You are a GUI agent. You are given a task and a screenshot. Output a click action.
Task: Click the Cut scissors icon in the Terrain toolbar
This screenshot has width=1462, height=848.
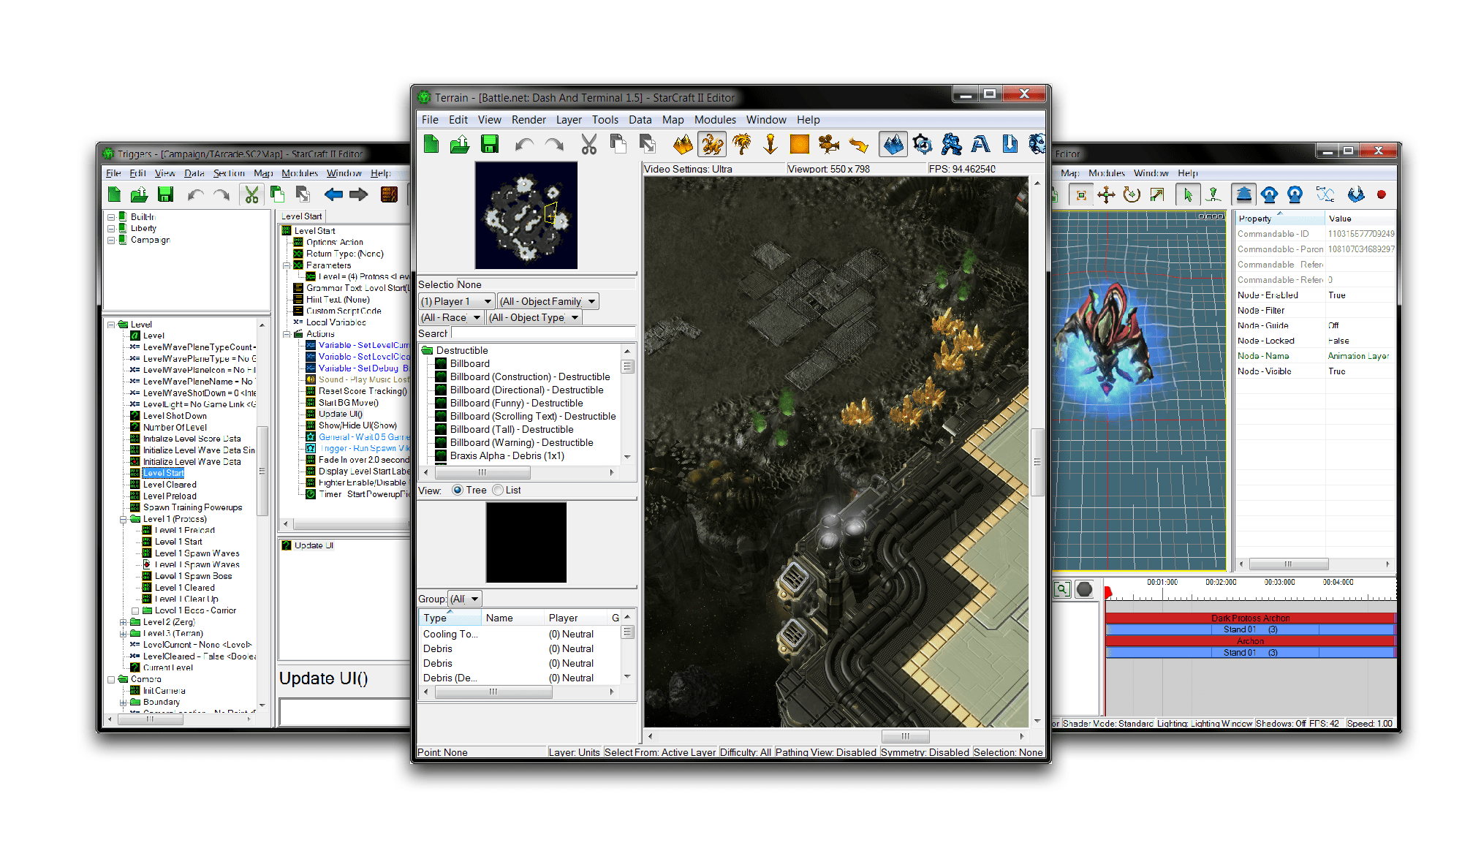589,144
